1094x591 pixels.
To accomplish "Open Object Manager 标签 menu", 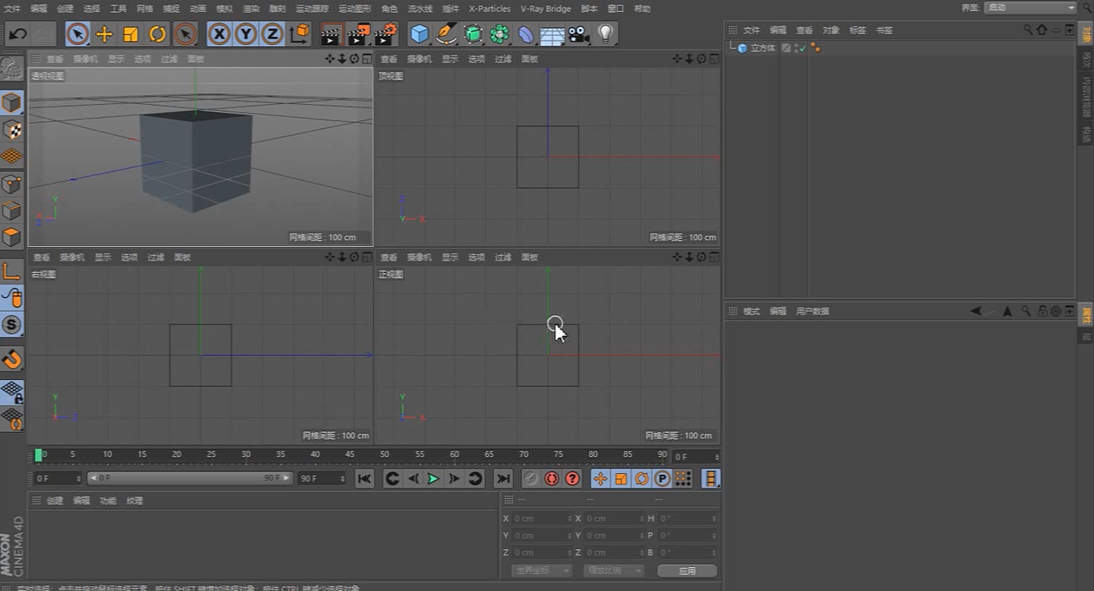I will (x=857, y=30).
